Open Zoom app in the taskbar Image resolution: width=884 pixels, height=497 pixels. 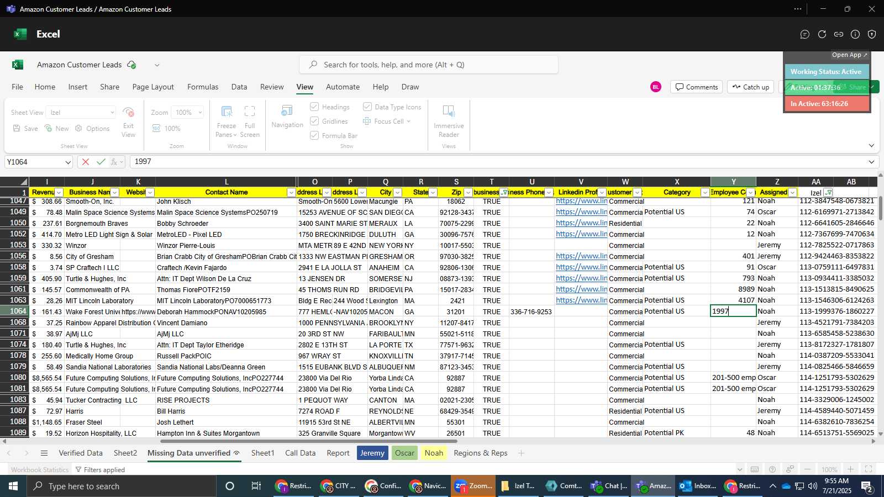coord(473,486)
